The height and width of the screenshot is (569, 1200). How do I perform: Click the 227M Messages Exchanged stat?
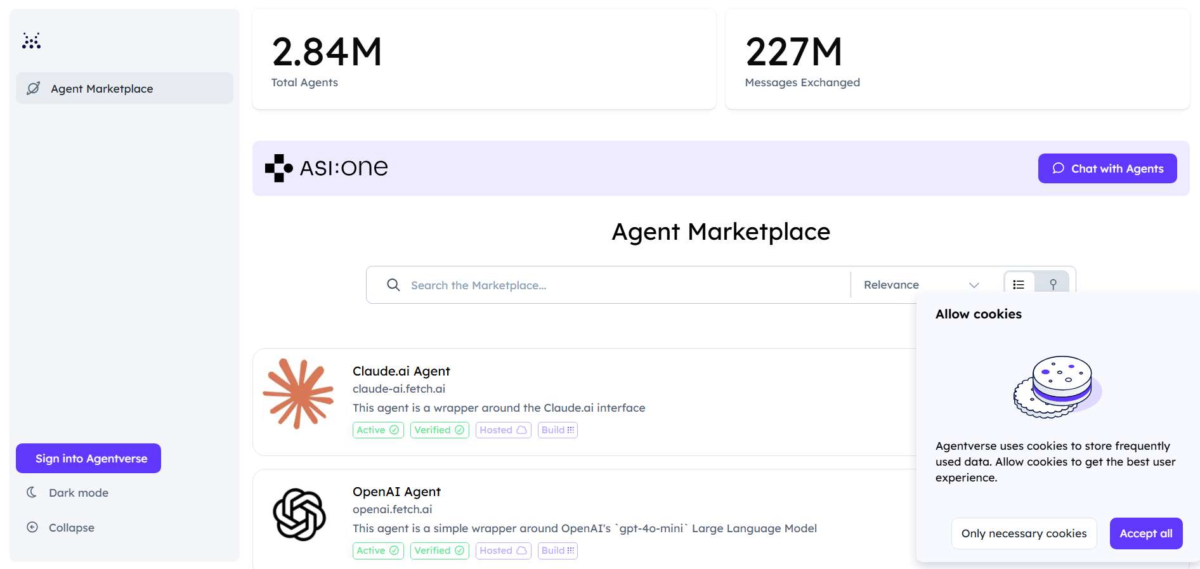point(957,59)
